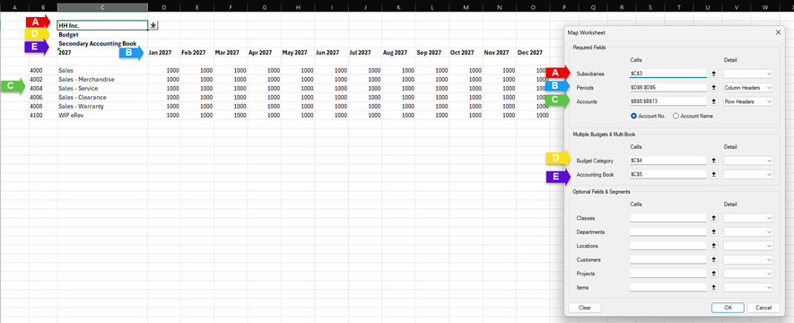Click the range picker beside Budget Category

pyautogui.click(x=714, y=161)
